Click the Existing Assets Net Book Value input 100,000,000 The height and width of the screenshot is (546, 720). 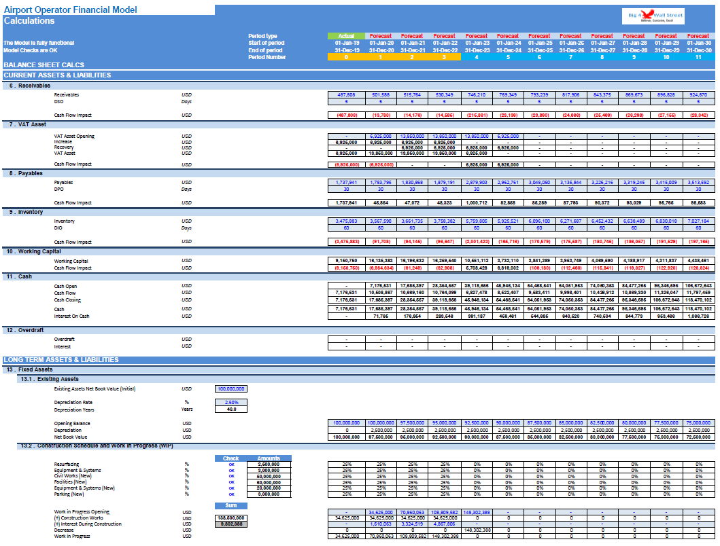coord(231,389)
